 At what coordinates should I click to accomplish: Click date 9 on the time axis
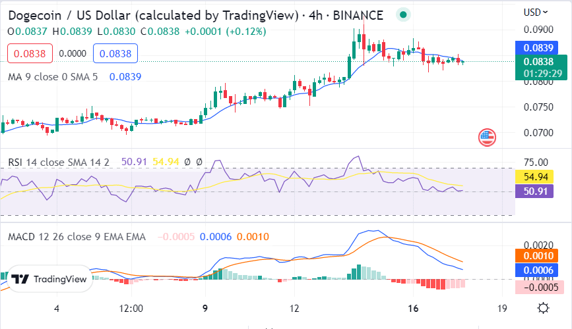click(x=205, y=309)
